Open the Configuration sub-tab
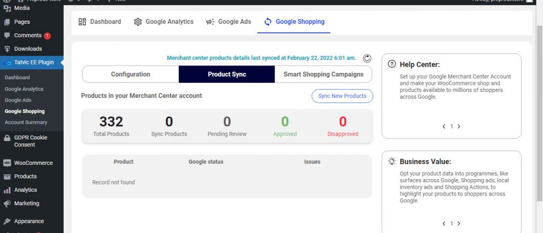This screenshot has height=233, width=543. (x=130, y=74)
